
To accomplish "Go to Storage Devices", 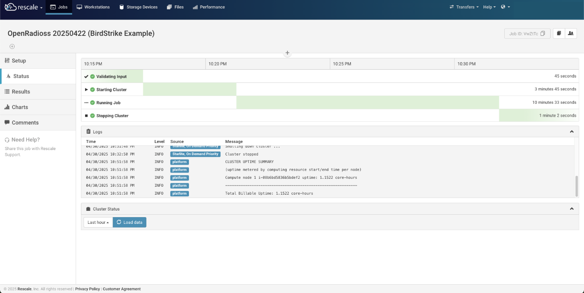I will [x=138, y=7].
